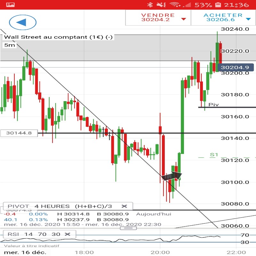This screenshot has height=256, width=256.
Task: Tap the 30100.0 price axis value
Action: tap(235, 182)
